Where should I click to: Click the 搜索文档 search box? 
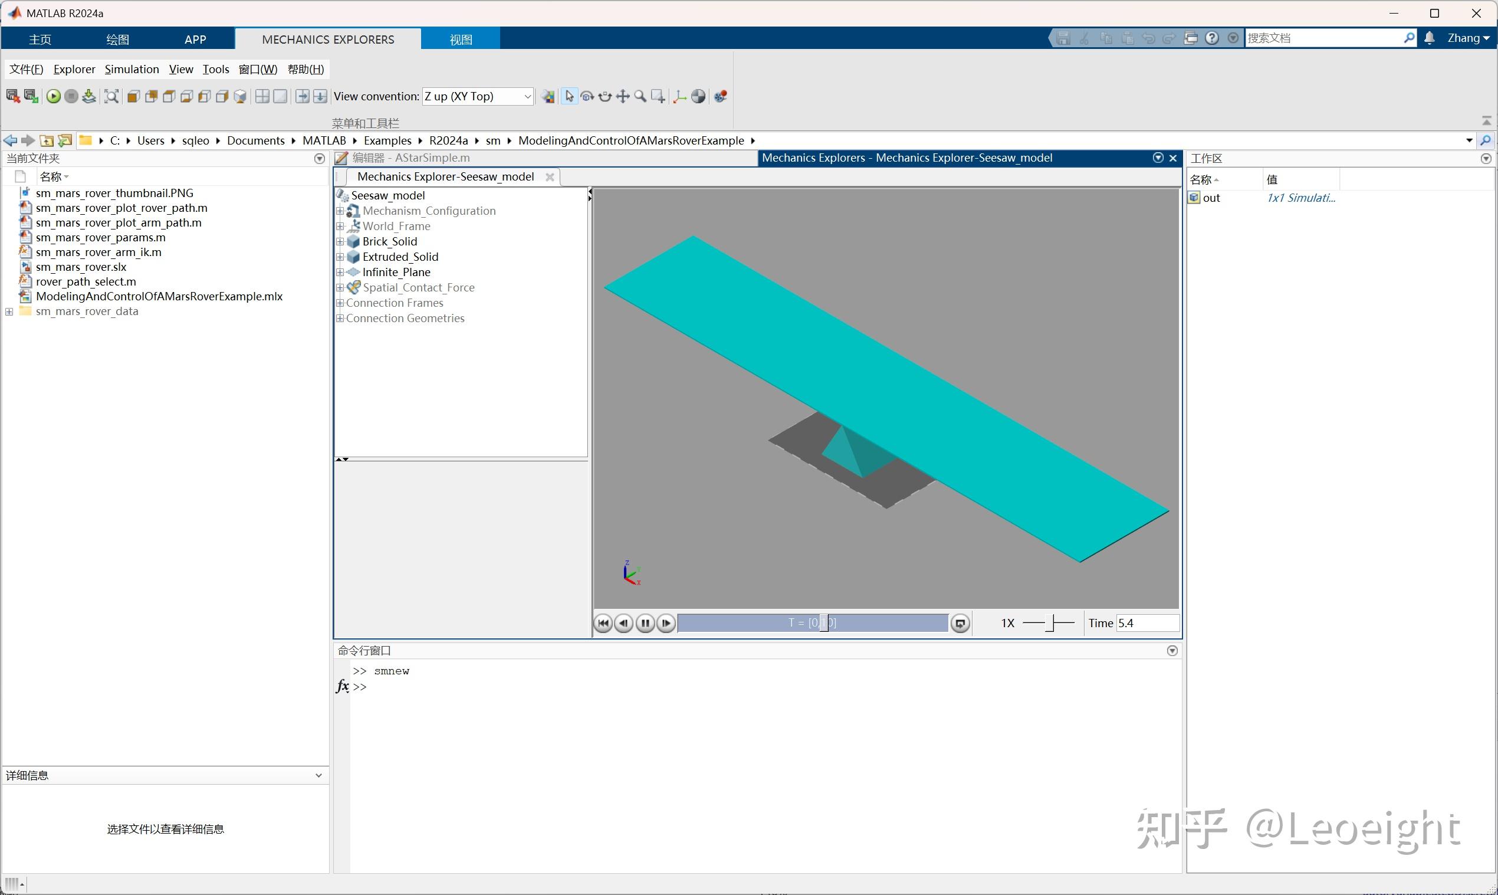point(1324,38)
